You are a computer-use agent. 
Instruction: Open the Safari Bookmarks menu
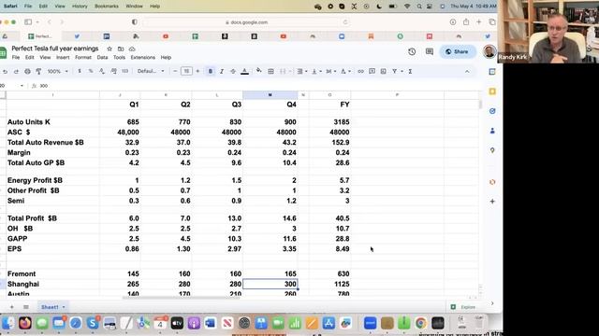(107, 7)
